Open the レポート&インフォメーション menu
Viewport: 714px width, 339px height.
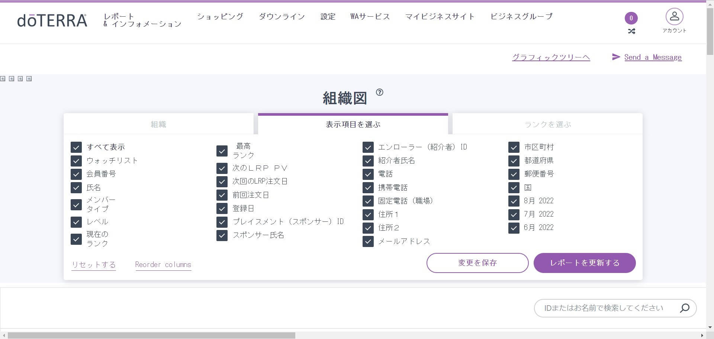point(142,20)
